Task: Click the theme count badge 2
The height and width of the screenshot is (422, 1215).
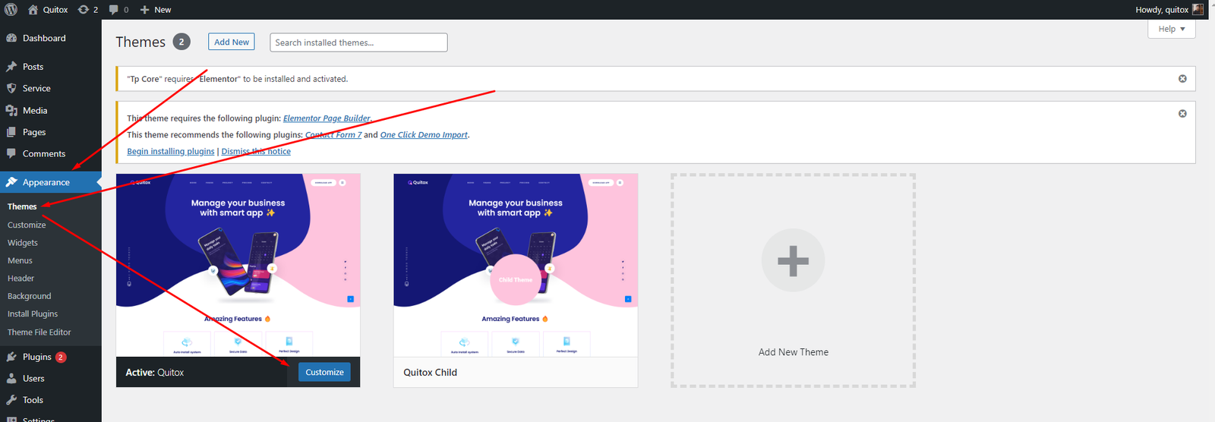Action: click(x=181, y=42)
